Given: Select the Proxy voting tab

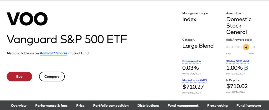Looking at the screenshot, I should click(217, 106).
